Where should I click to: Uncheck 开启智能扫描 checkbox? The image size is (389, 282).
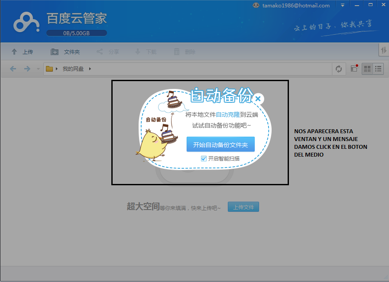(x=204, y=158)
